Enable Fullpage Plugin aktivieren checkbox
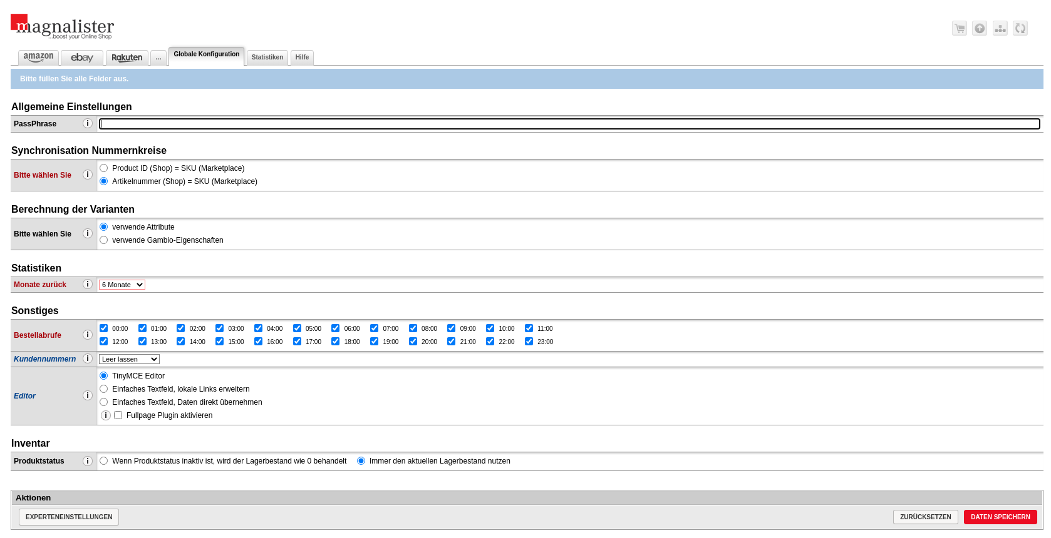The image size is (1051, 538). click(118, 415)
